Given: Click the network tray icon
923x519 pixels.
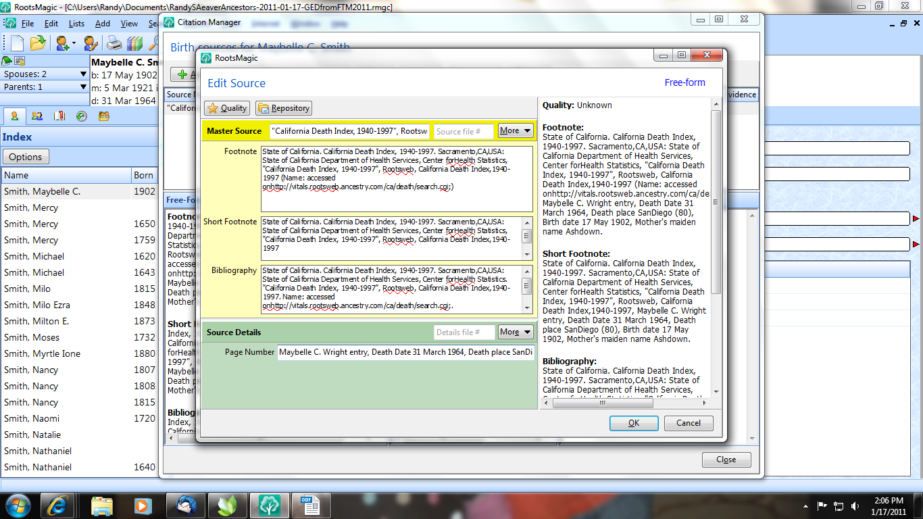Looking at the screenshot, I should point(839,505).
